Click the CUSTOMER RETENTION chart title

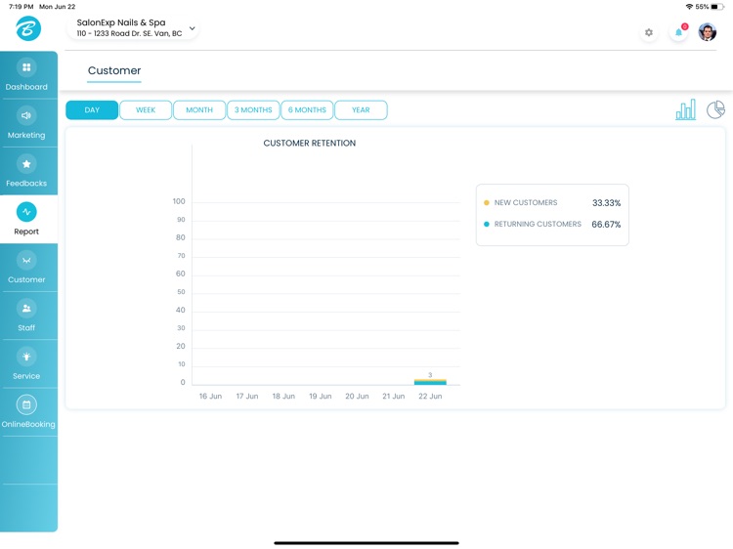coord(310,143)
